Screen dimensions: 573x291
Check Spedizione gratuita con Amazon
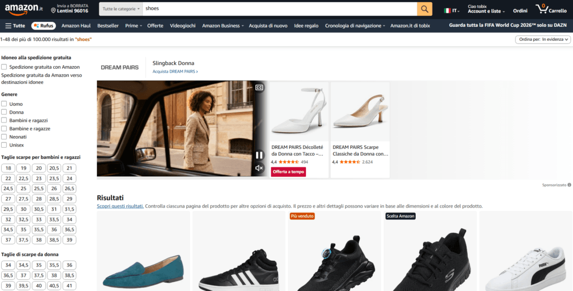[4, 67]
